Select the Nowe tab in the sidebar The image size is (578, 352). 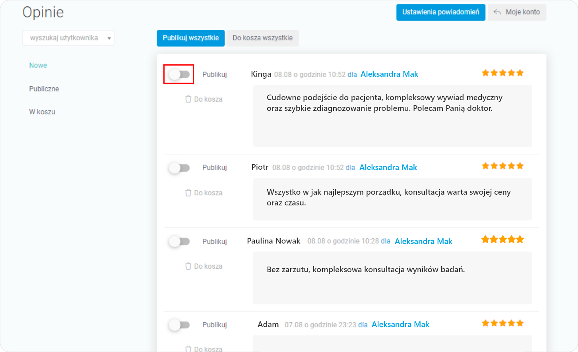38,65
